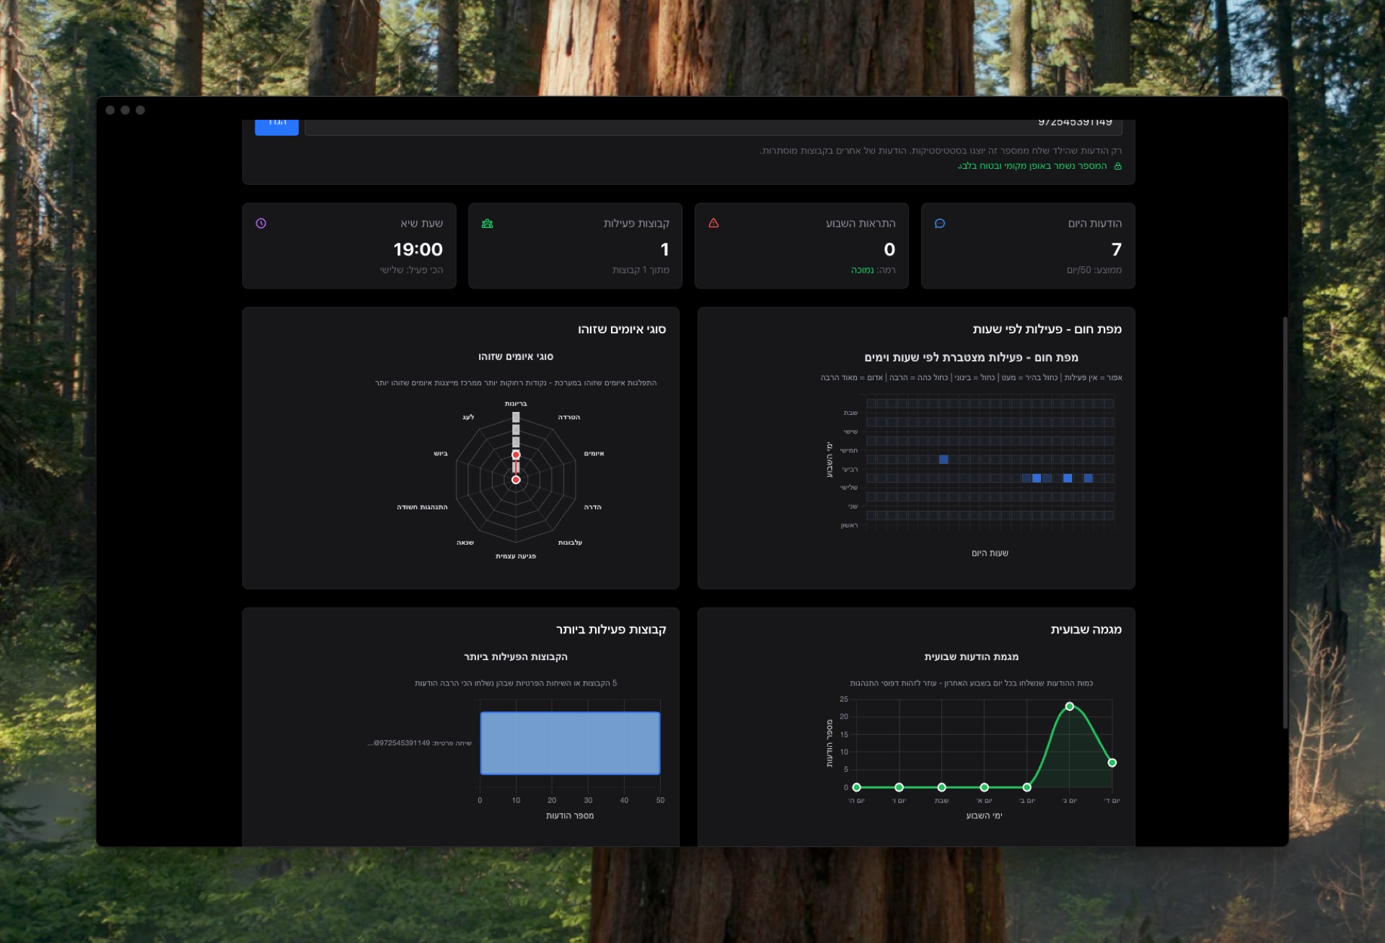Viewport: 1385px width, 943px height.
Task: Click the green low-level status text
Action: (x=862, y=271)
